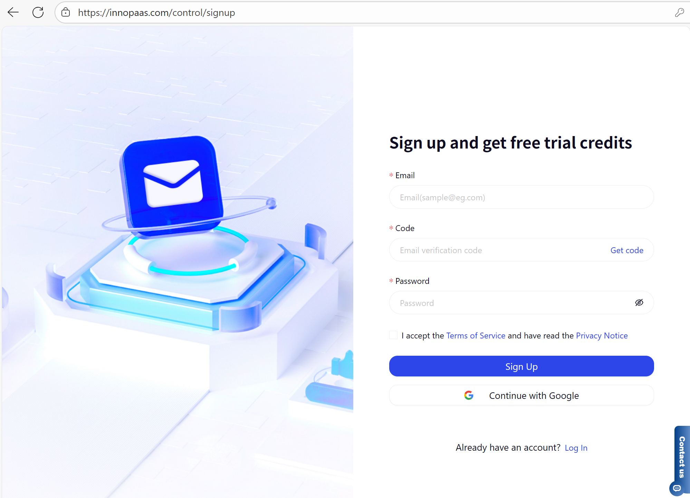Click the browser back arrow

pyautogui.click(x=13, y=12)
